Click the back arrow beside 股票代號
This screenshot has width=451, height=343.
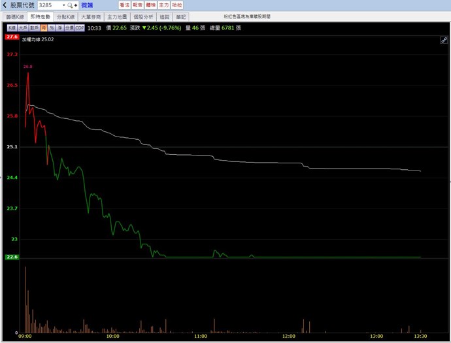pos(5,5)
